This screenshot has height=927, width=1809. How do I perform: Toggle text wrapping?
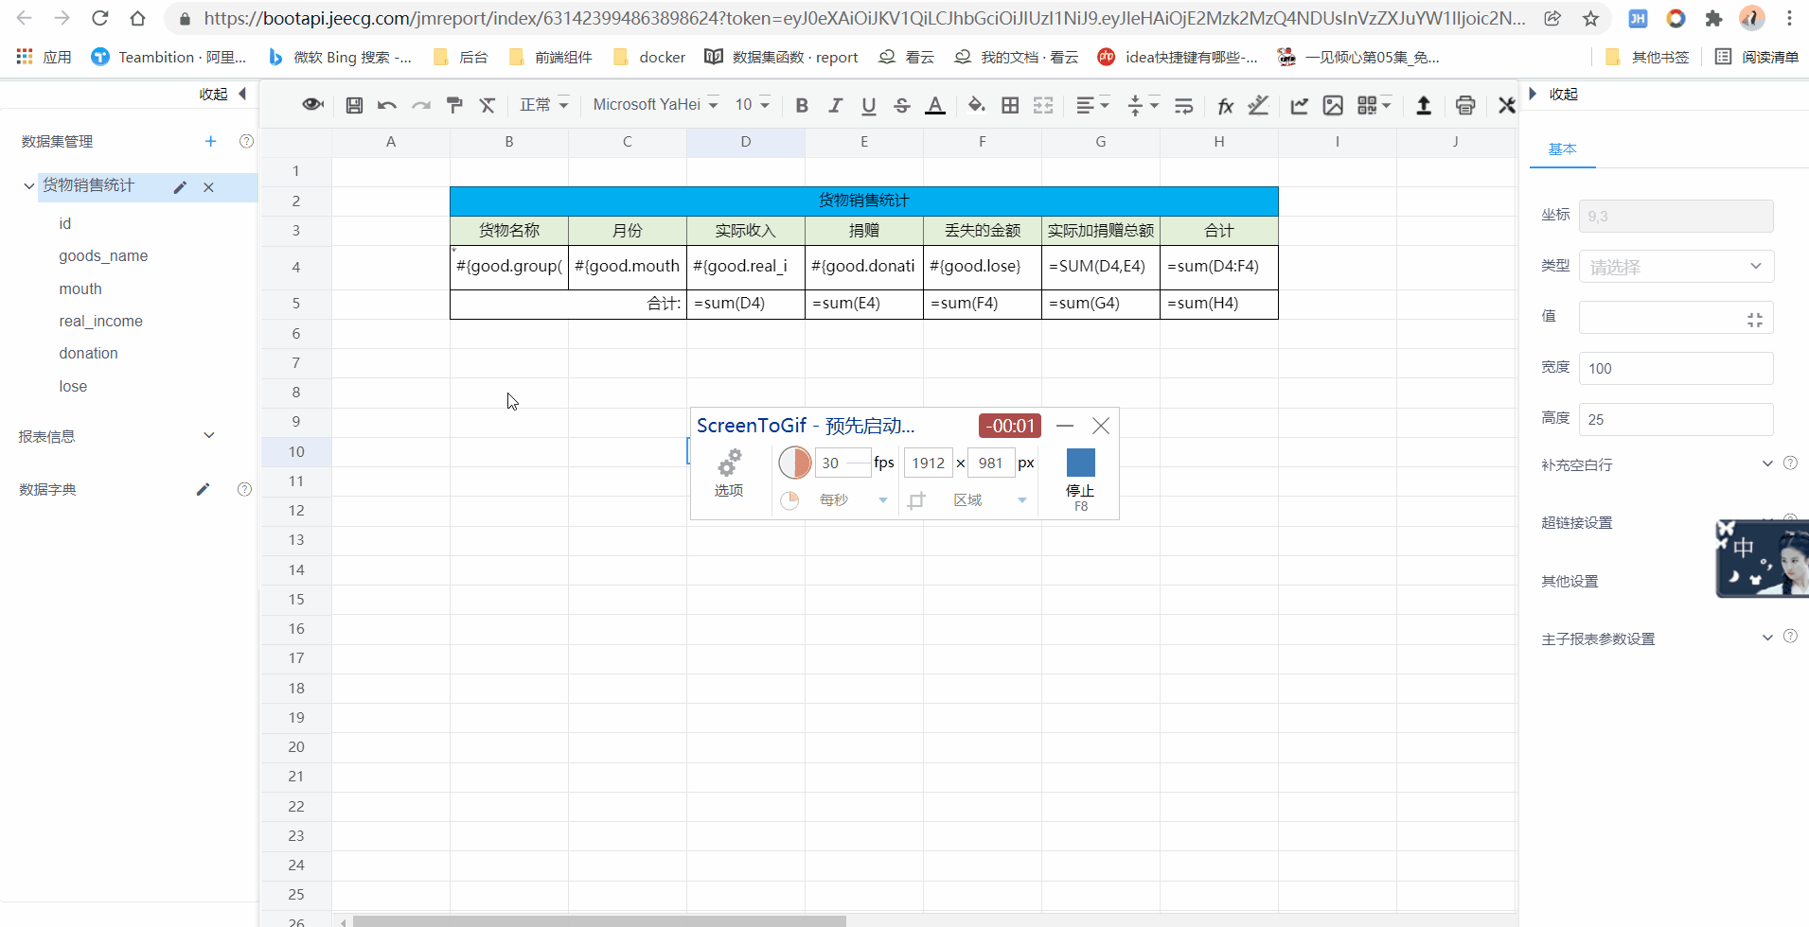[x=1183, y=105]
